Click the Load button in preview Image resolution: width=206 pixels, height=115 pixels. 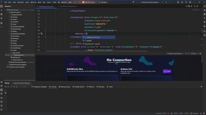click(x=167, y=71)
